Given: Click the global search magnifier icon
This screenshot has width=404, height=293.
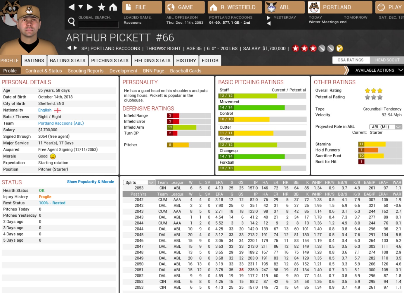Looking at the screenshot, I should tap(71, 21).
